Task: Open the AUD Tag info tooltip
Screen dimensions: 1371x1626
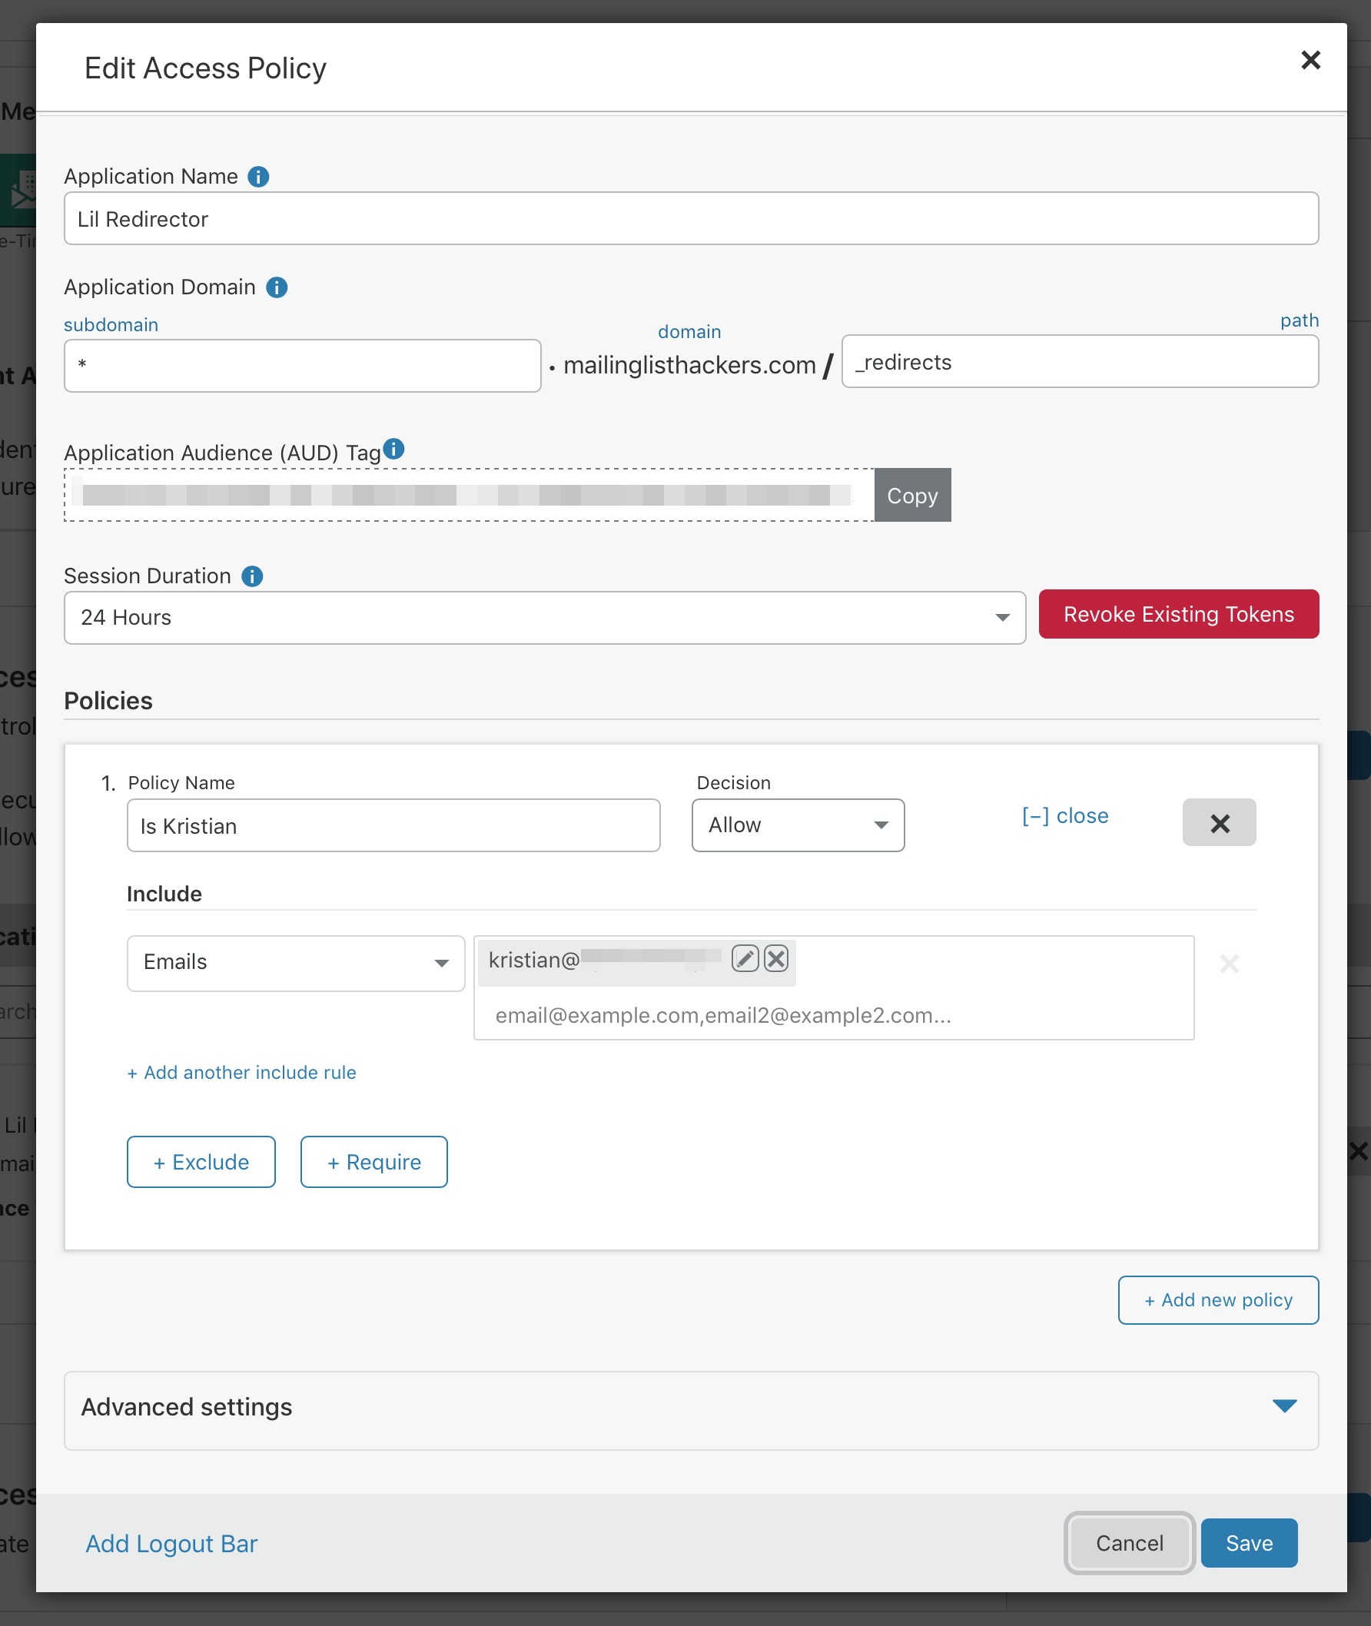Action: click(x=394, y=449)
